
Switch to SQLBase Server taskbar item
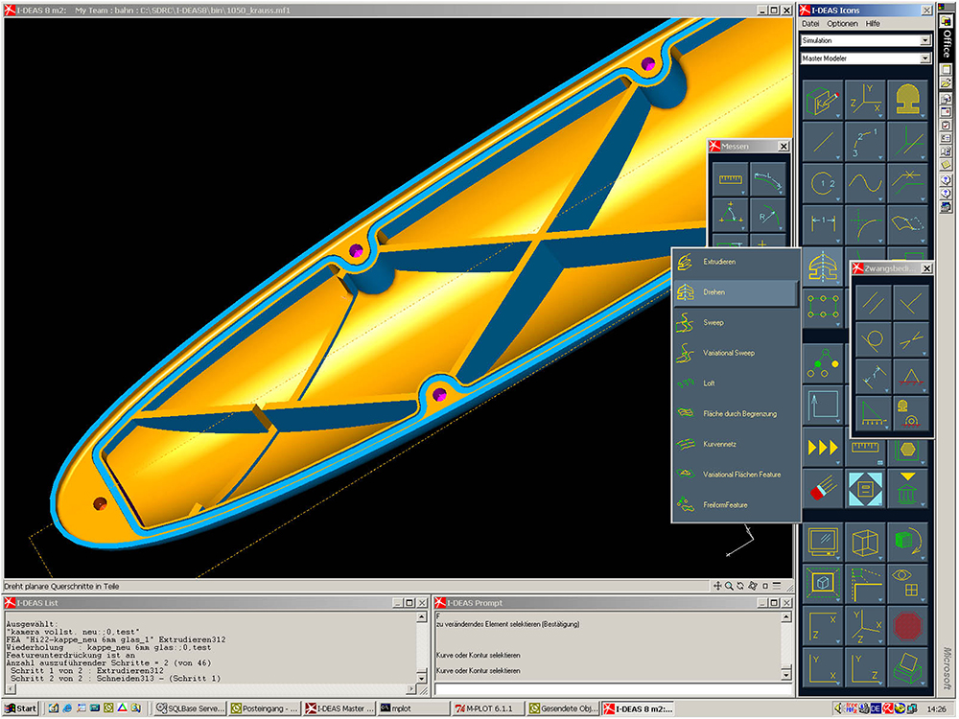pos(190,708)
